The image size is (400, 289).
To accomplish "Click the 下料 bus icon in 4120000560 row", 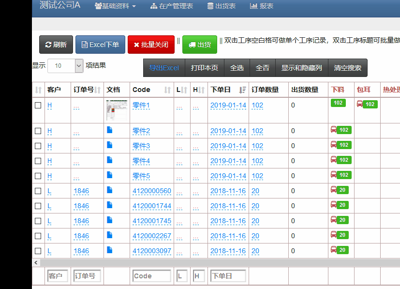I will click(334, 189).
